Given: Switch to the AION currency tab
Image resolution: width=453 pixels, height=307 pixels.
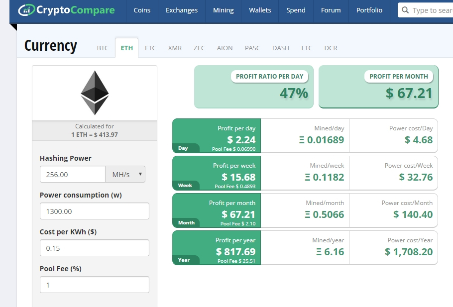Looking at the screenshot, I should pyautogui.click(x=225, y=48).
